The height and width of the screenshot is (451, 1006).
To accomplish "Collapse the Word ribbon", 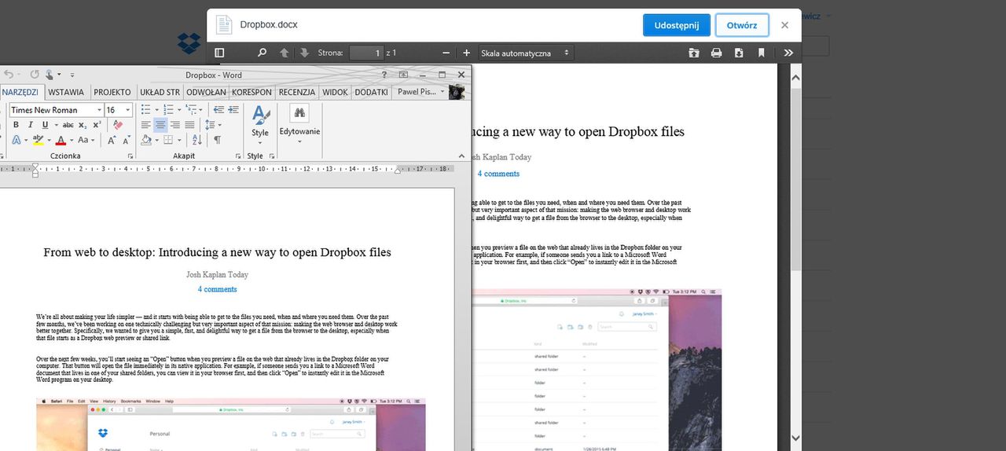I will click(461, 156).
